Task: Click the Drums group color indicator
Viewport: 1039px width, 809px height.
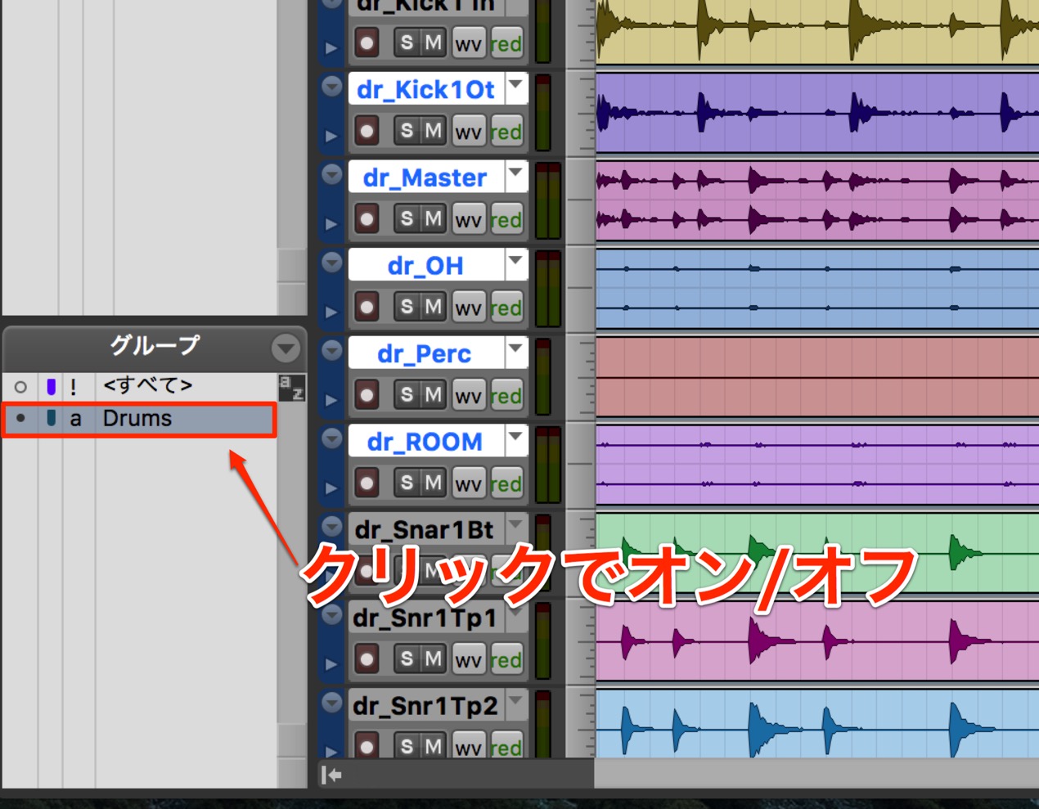Action: [51, 419]
